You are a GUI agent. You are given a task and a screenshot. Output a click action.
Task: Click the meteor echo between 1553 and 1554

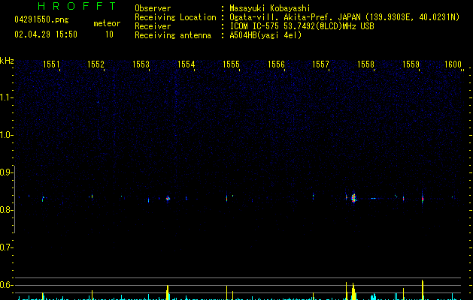[168, 198]
